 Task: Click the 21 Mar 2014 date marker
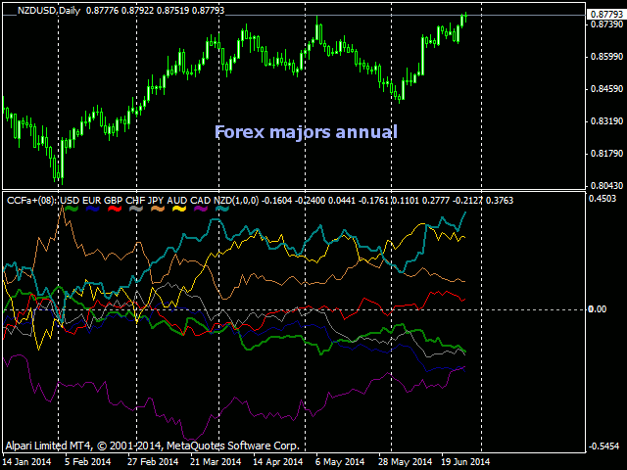pyautogui.click(x=216, y=462)
